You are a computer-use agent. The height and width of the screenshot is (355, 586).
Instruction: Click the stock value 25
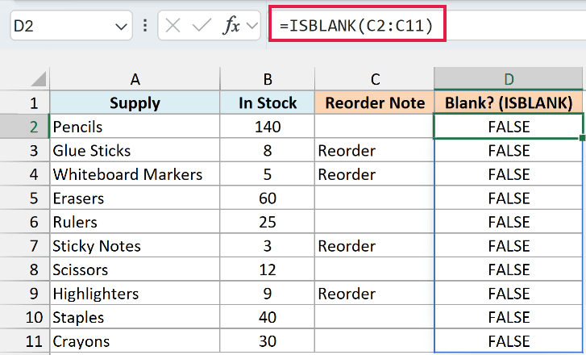point(268,222)
